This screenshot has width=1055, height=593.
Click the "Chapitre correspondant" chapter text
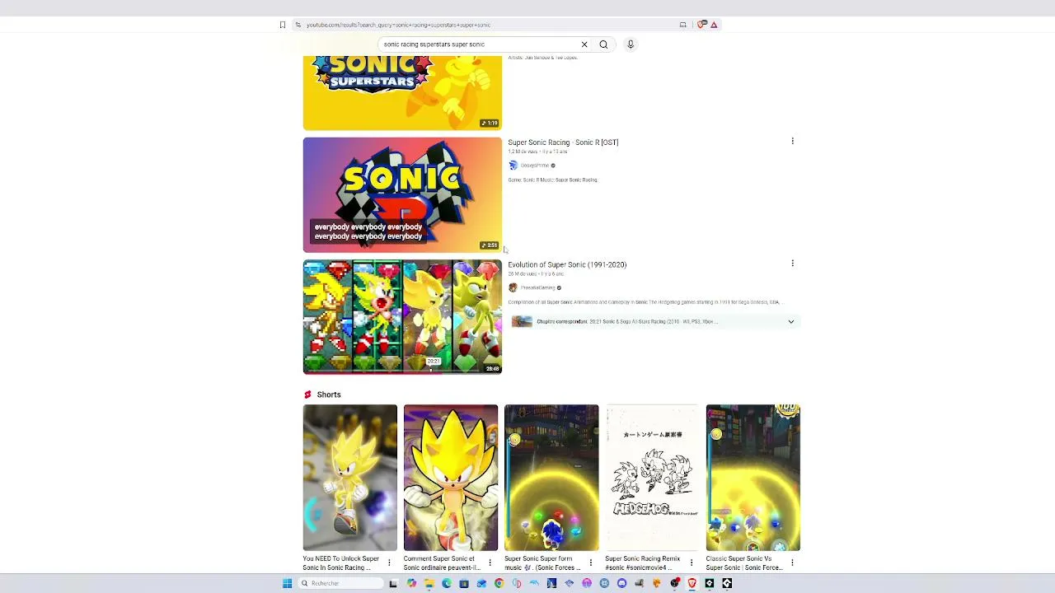562,321
